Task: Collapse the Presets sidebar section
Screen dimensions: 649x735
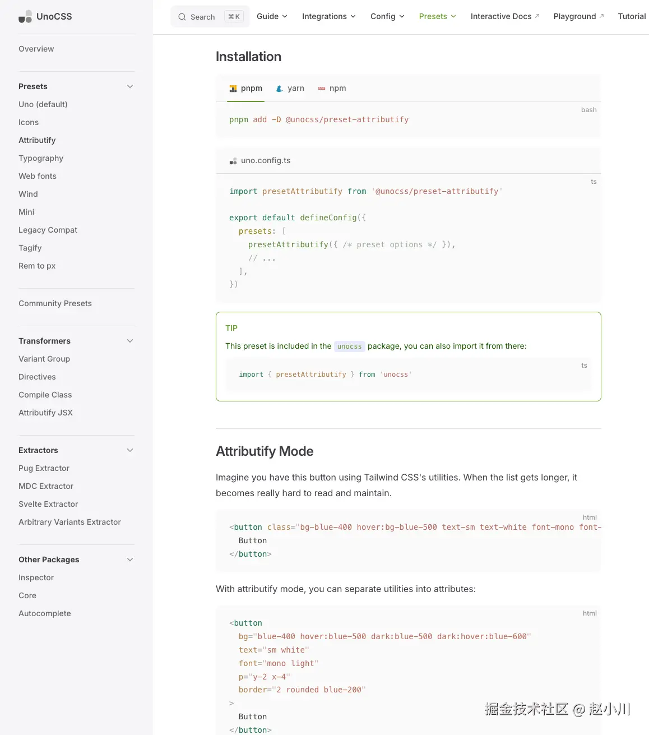Action: (x=130, y=86)
